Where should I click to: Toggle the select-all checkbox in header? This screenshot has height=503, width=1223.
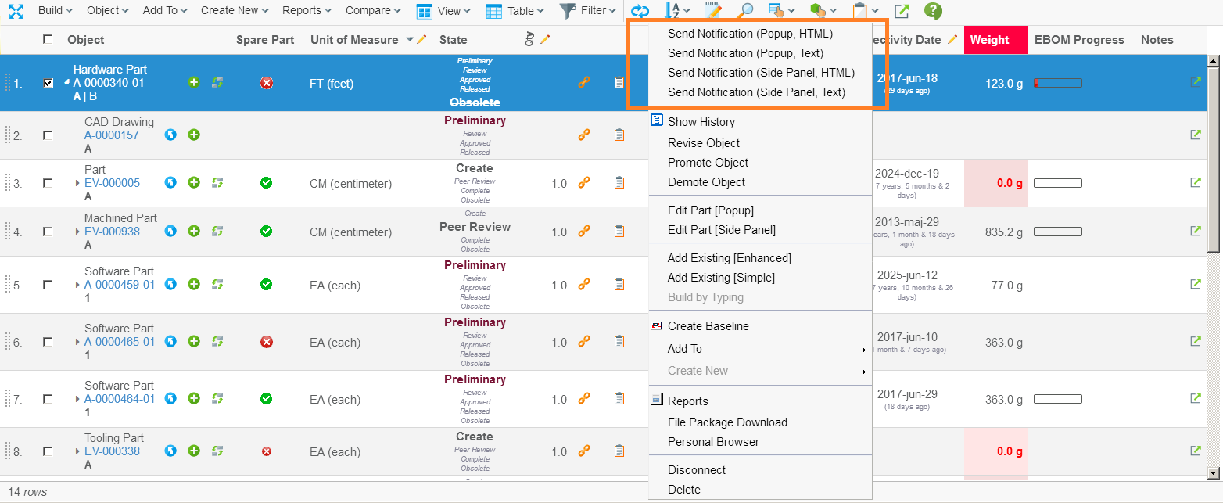pos(48,40)
